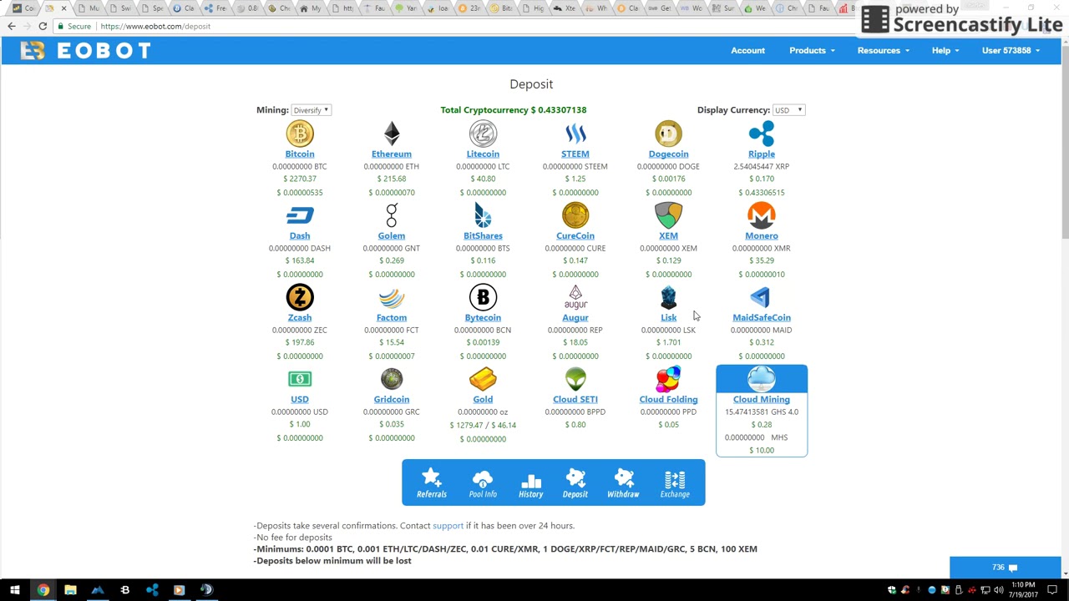
Task: Open the Ethereum text link
Action: (x=392, y=154)
